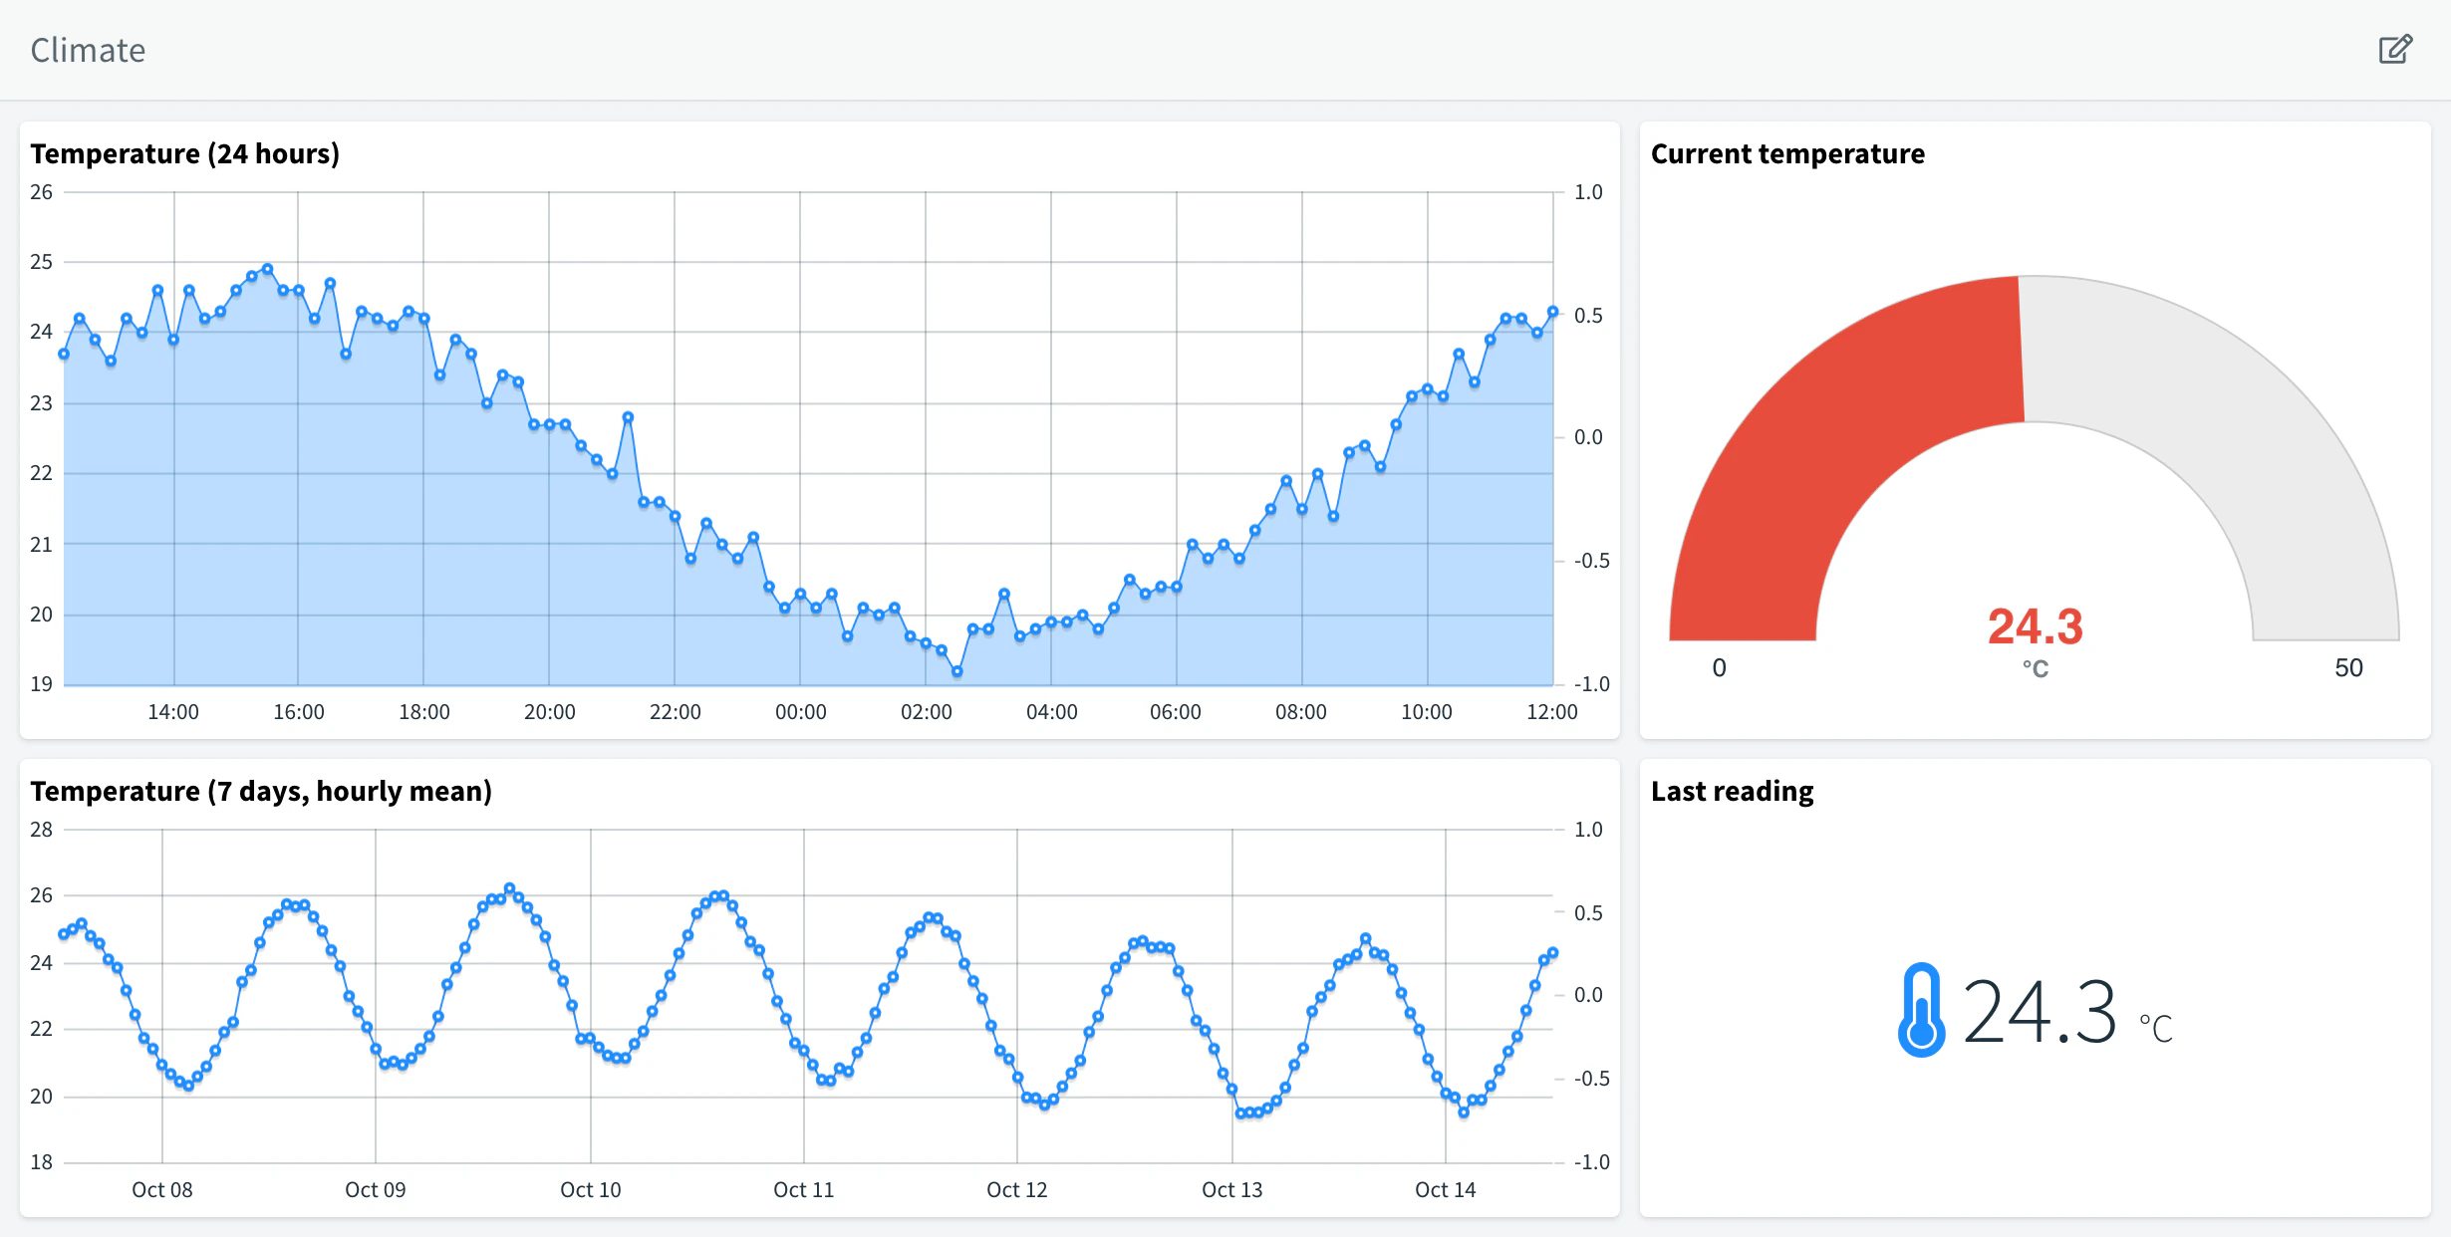Click the Climate dashboard title
2451x1237 pixels.
88,50
